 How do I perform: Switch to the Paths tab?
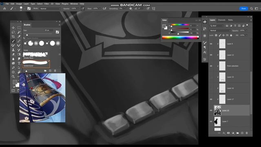pyautogui.click(x=230, y=20)
